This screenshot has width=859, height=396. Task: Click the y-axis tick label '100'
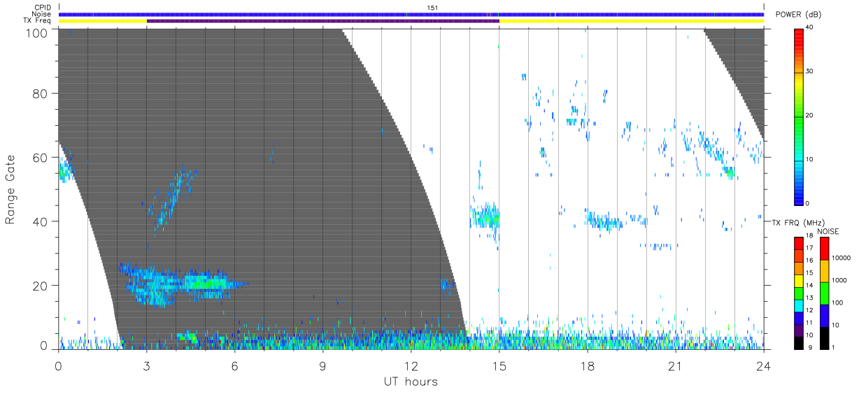click(x=36, y=32)
